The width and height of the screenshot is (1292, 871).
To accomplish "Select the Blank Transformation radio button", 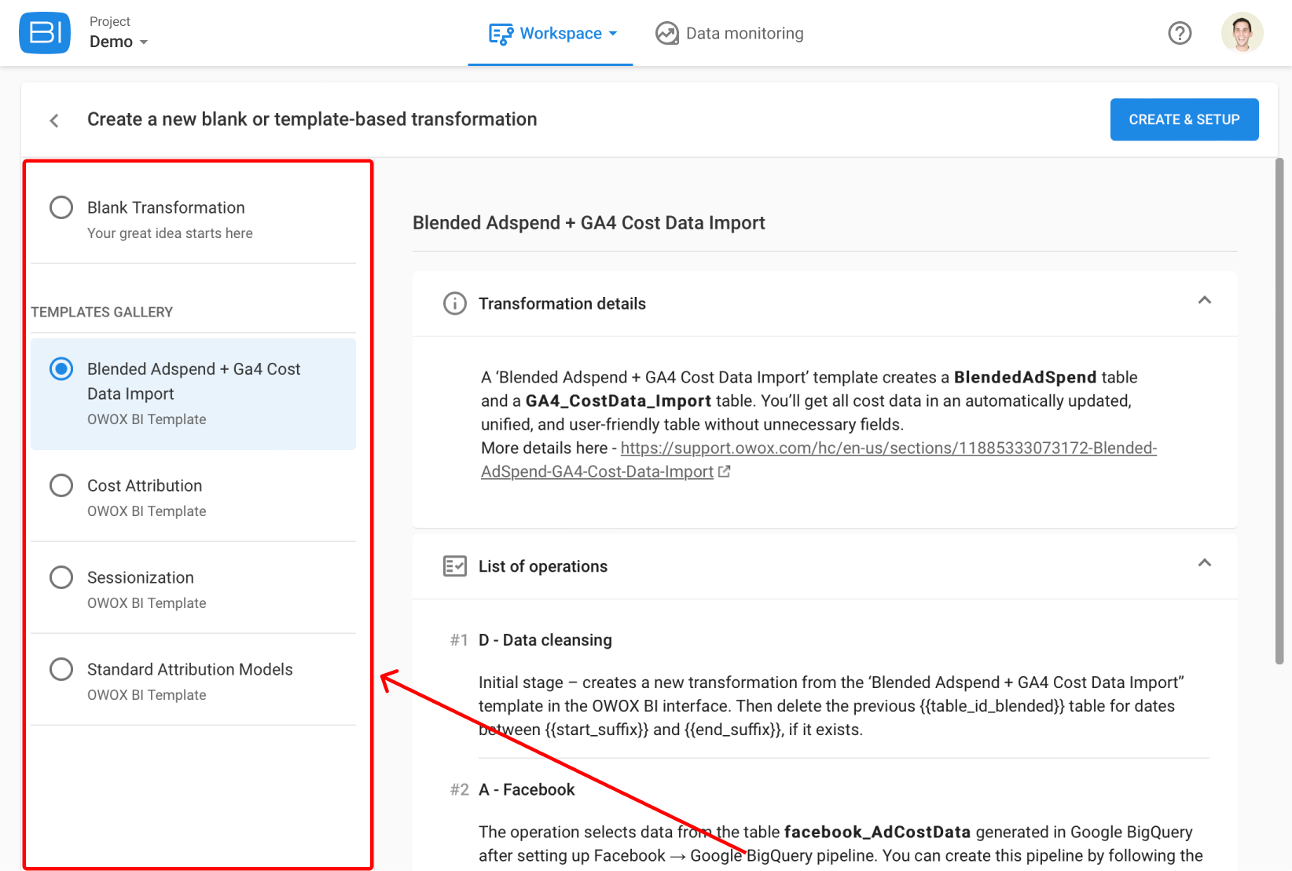I will coord(61,207).
